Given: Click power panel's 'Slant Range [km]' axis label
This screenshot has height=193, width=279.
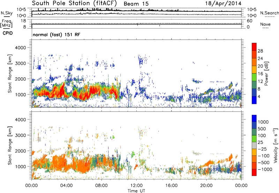Looking at the screenshot, I should [10, 74].
